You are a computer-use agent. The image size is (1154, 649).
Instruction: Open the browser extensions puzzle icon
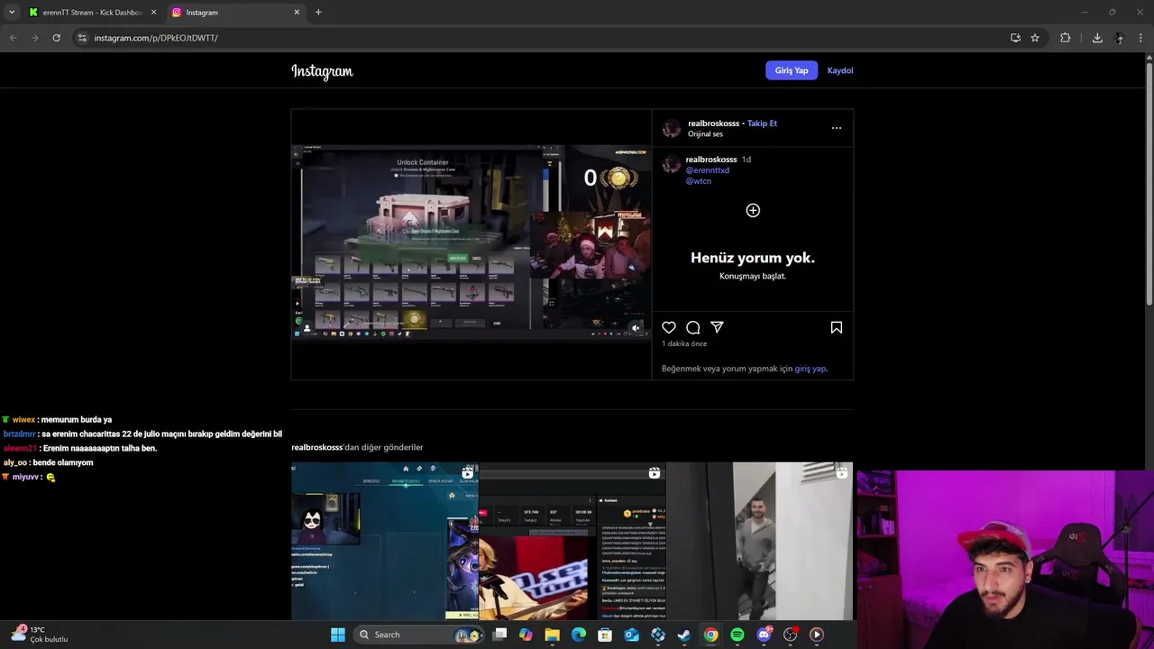(x=1065, y=38)
